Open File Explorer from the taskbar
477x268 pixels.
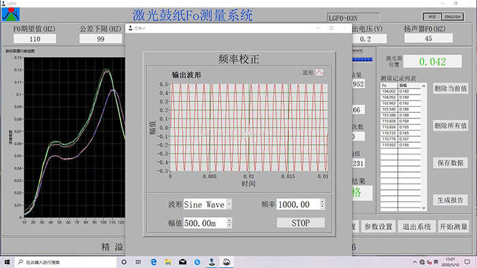pyautogui.click(x=168, y=262)
